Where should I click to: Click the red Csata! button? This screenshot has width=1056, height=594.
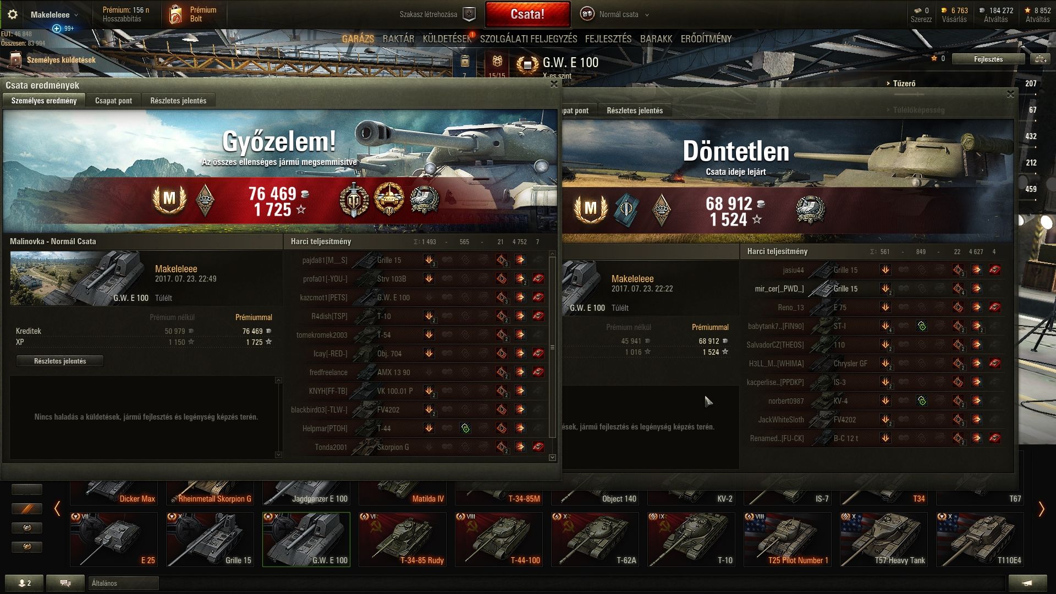(527, 14)
